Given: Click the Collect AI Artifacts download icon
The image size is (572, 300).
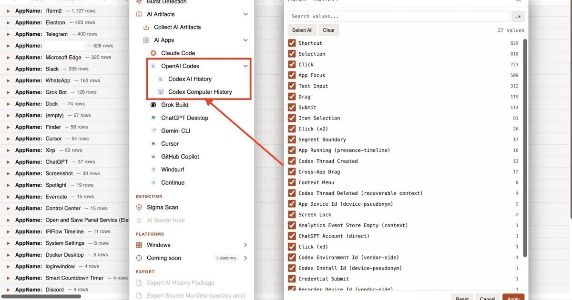Looking at the screenshot, I should point(146,27).
